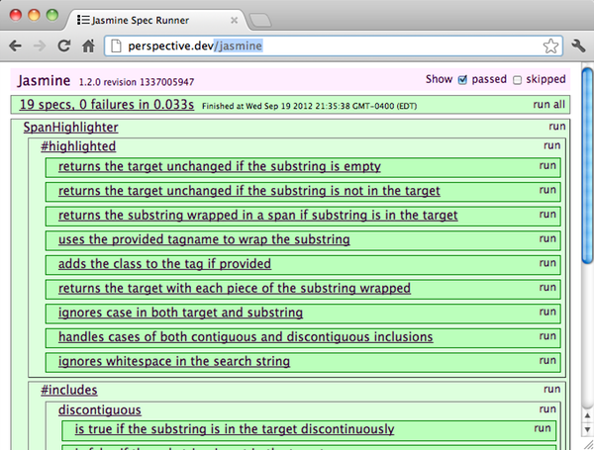Run spec 'ignores whitespace in the search string'
594x450 pixels.
(547, 360)
